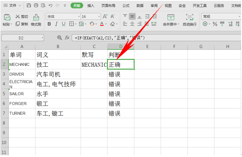242x157 pixels.
Task: Switch to the 开发工具 tab
Action: coord(199,6)
